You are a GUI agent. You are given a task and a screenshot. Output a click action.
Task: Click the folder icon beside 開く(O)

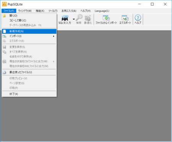(5, 16)
